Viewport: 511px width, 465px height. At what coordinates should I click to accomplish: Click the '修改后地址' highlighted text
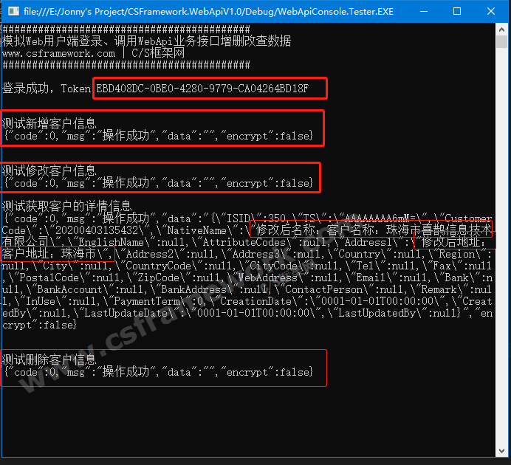tap(452, 241)
